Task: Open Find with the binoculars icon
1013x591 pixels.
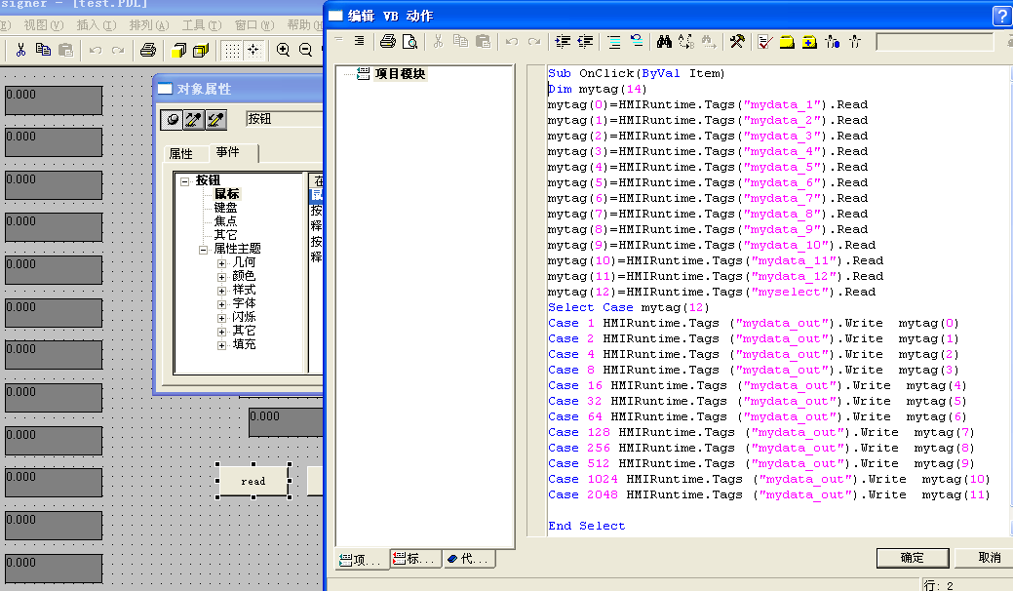Action: pos(664,42)
